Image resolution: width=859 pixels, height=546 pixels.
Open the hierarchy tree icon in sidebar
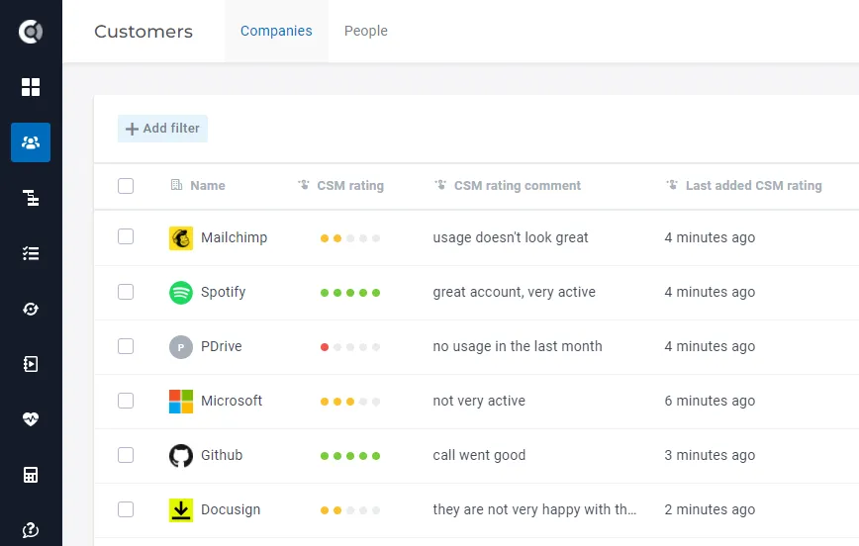pyautogui.click(x=31, y=198)
